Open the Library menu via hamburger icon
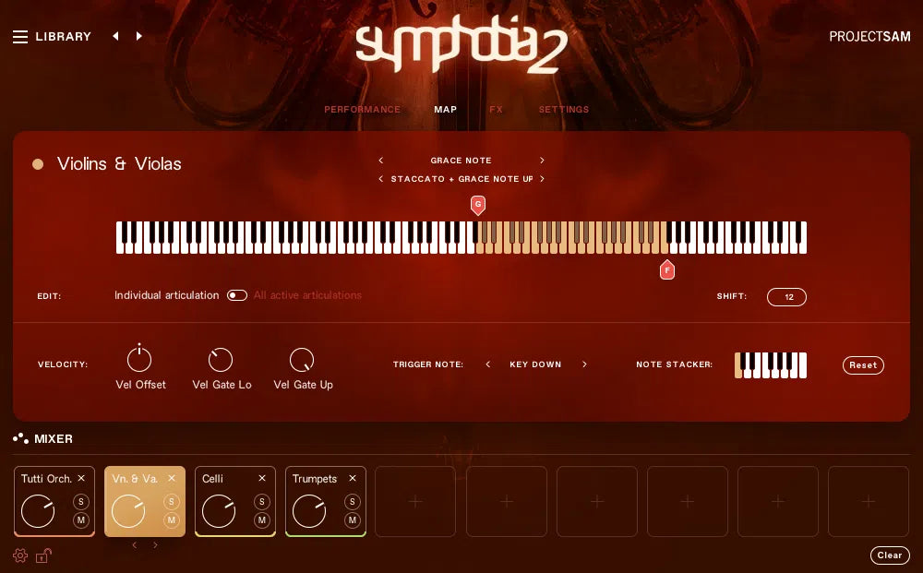The height and width of the screenshot is (573, 923). [x=19, y=36]
